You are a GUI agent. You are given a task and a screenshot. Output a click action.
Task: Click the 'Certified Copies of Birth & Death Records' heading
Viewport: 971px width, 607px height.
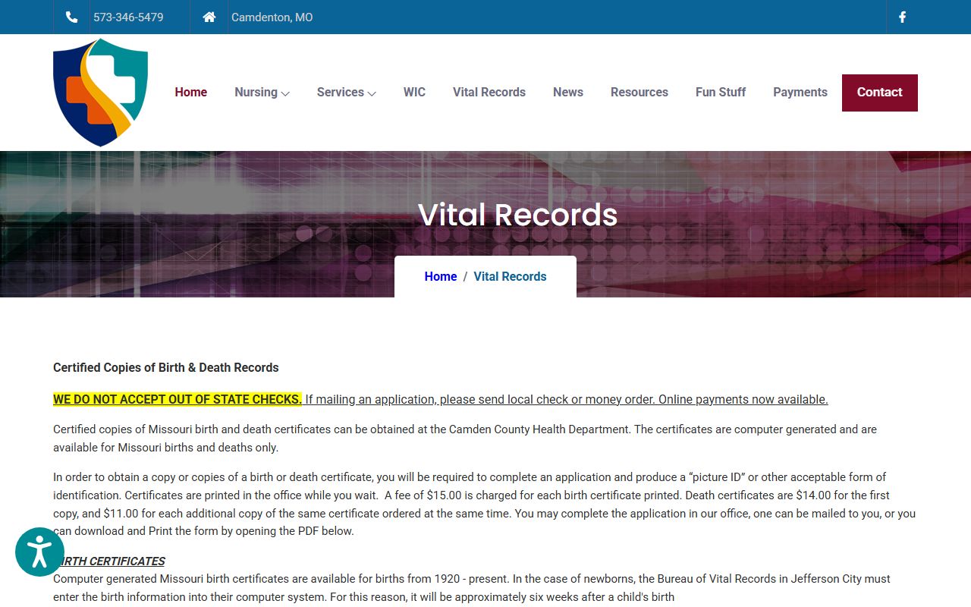pyautogui.click(x=166, y=367)
